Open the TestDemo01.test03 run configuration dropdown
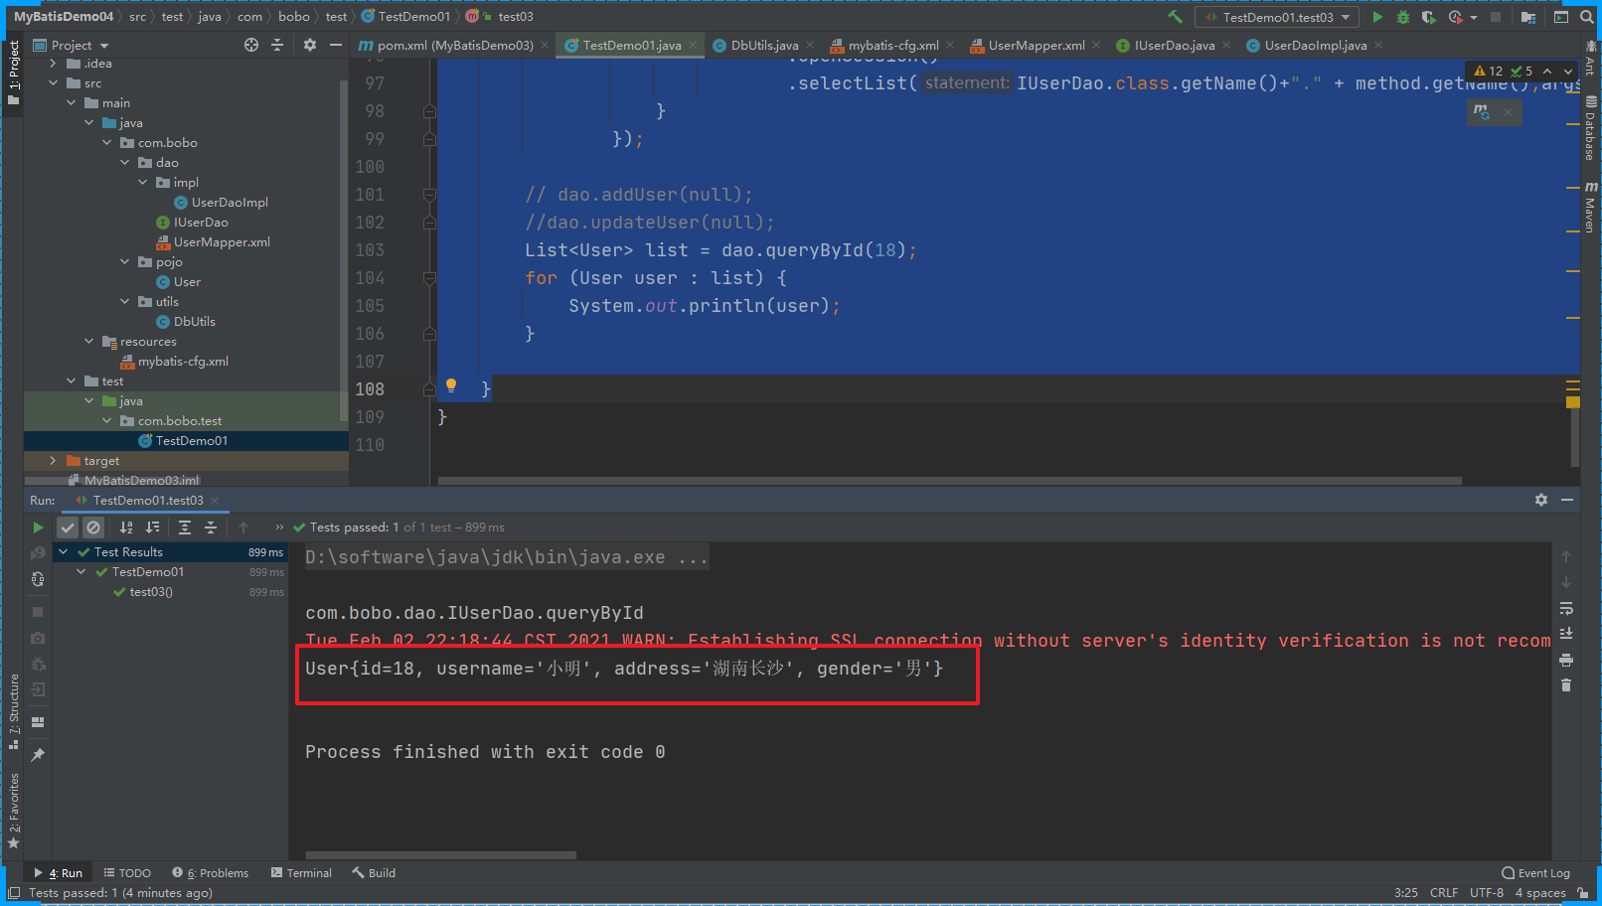The image size is (1602, 906). [1277, 17]
